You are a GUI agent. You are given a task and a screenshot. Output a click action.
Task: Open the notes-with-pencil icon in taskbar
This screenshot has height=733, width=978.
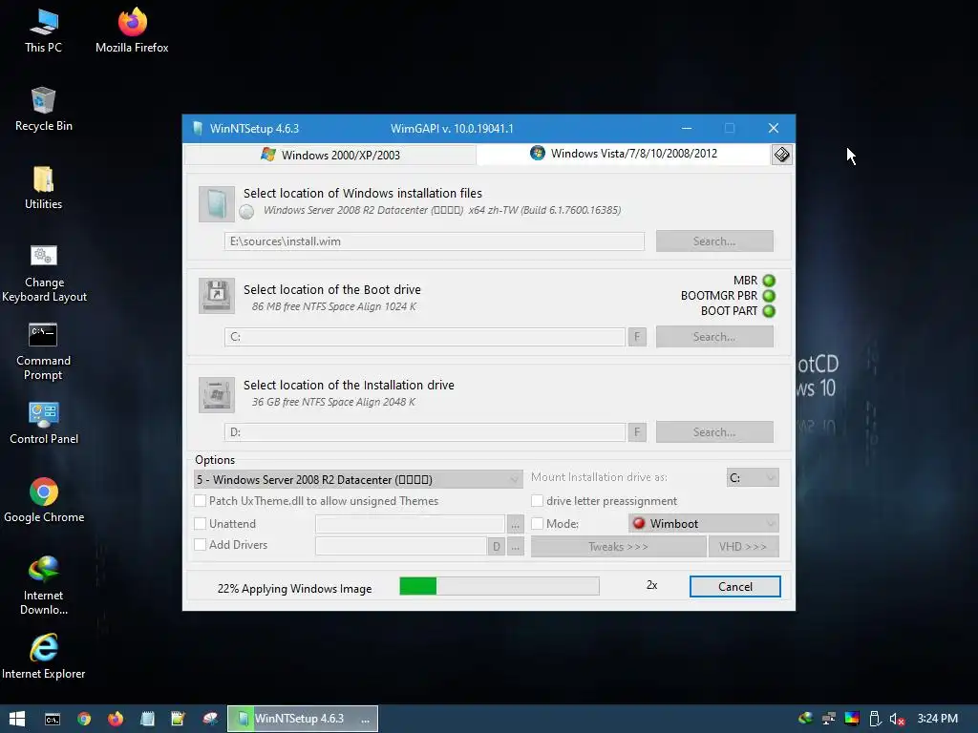[179, 719]
